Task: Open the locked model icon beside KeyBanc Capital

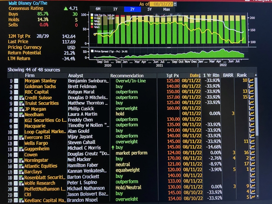Action: pos(21,200)
